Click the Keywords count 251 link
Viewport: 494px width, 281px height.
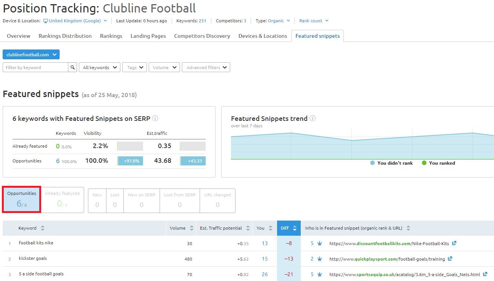coord(202,21)
